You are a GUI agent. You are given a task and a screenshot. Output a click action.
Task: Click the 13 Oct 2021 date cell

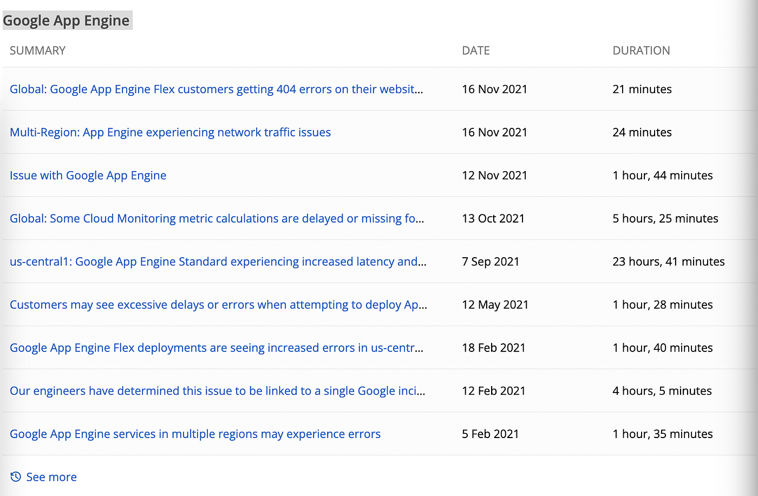[x=493, y=218]
